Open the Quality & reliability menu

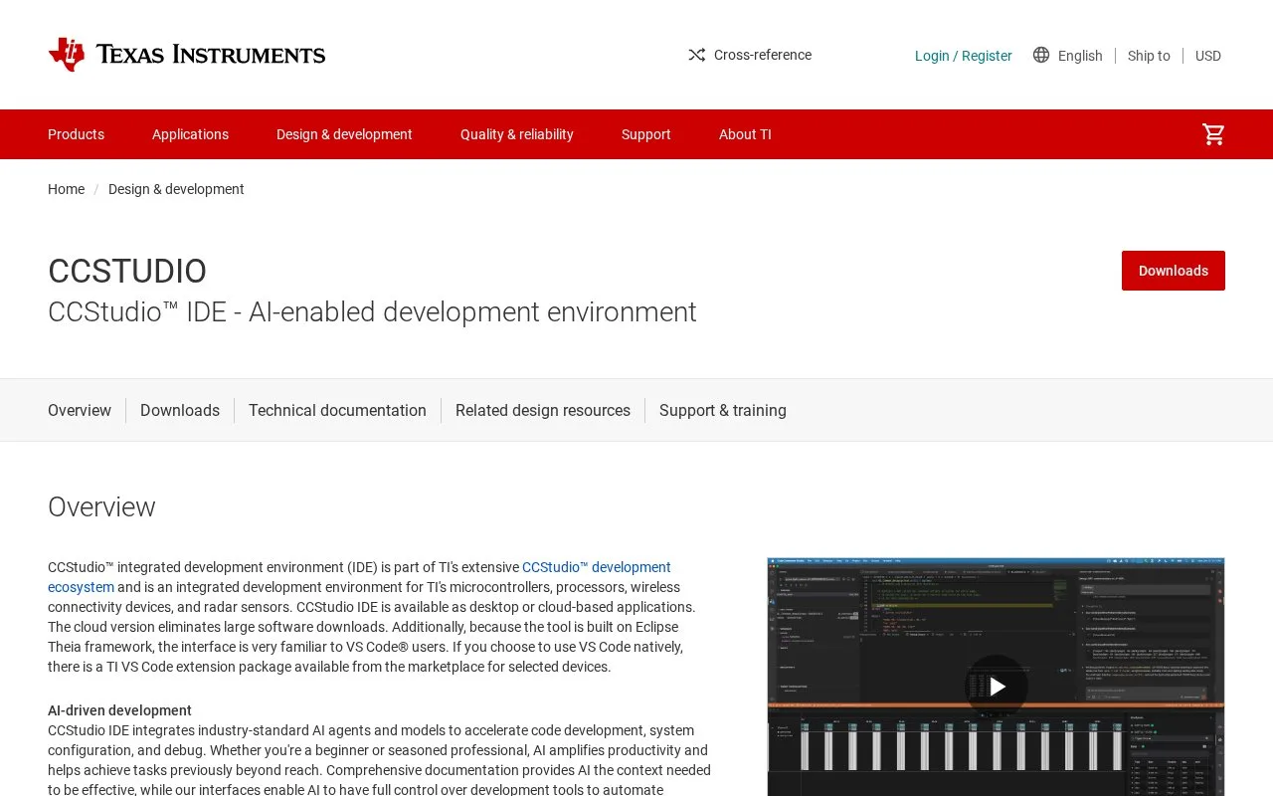tap(516, 134)
